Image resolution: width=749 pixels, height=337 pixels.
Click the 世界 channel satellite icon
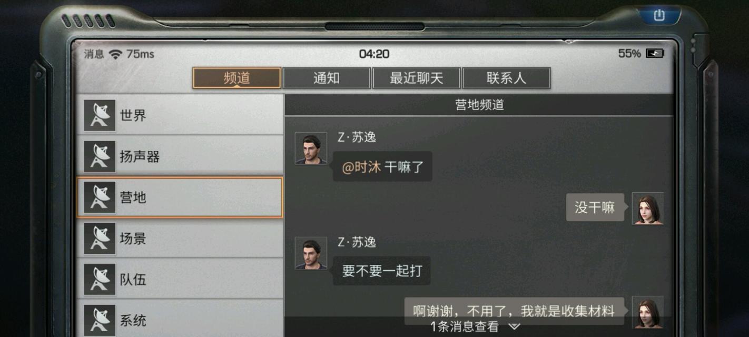coord(100,115)
